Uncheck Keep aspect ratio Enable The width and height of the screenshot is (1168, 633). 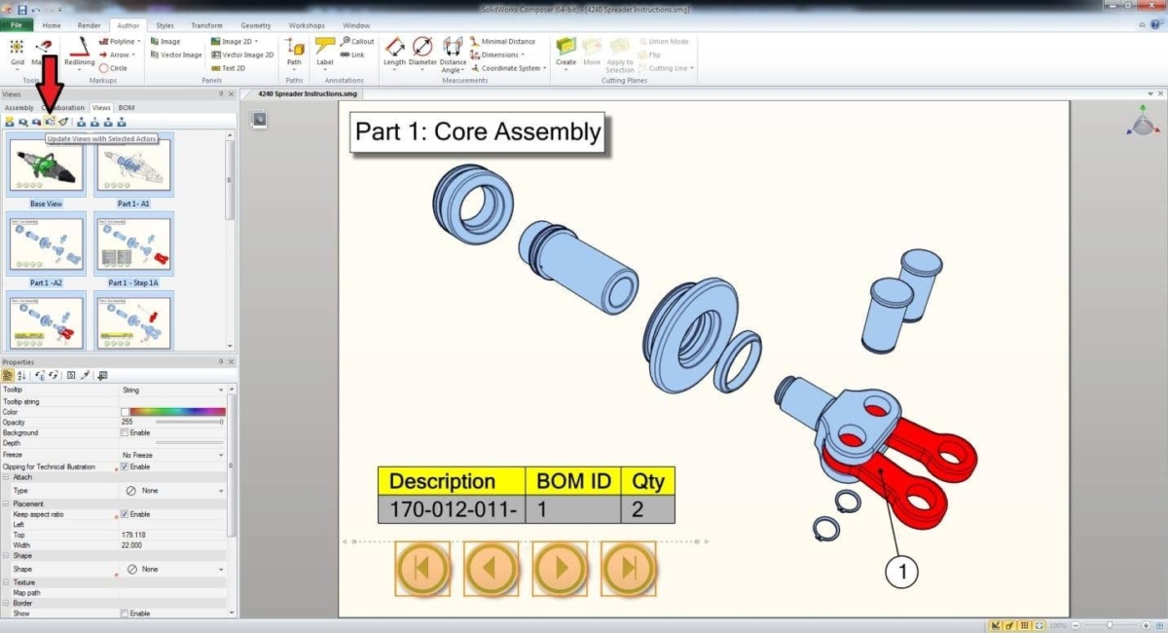(x=123, y=514)
